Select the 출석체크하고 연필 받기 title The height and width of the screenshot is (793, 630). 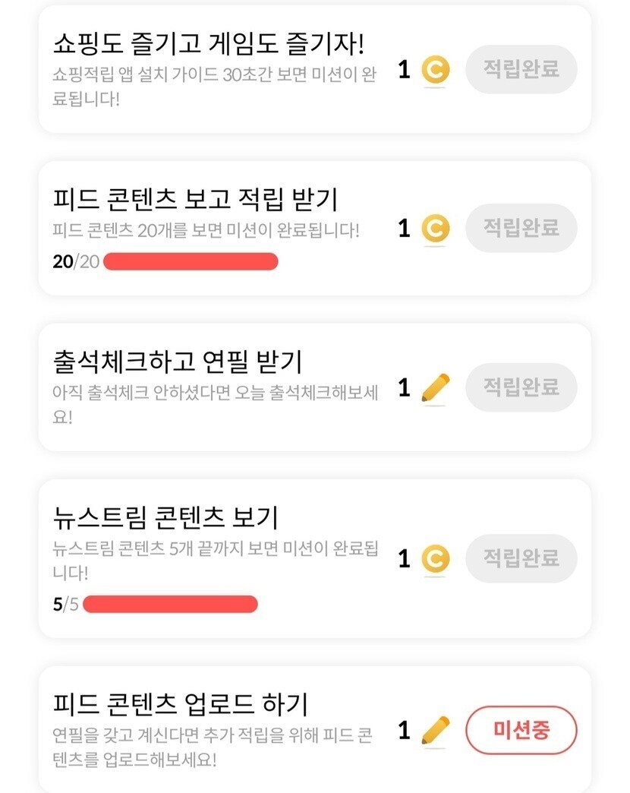(178, 361)
